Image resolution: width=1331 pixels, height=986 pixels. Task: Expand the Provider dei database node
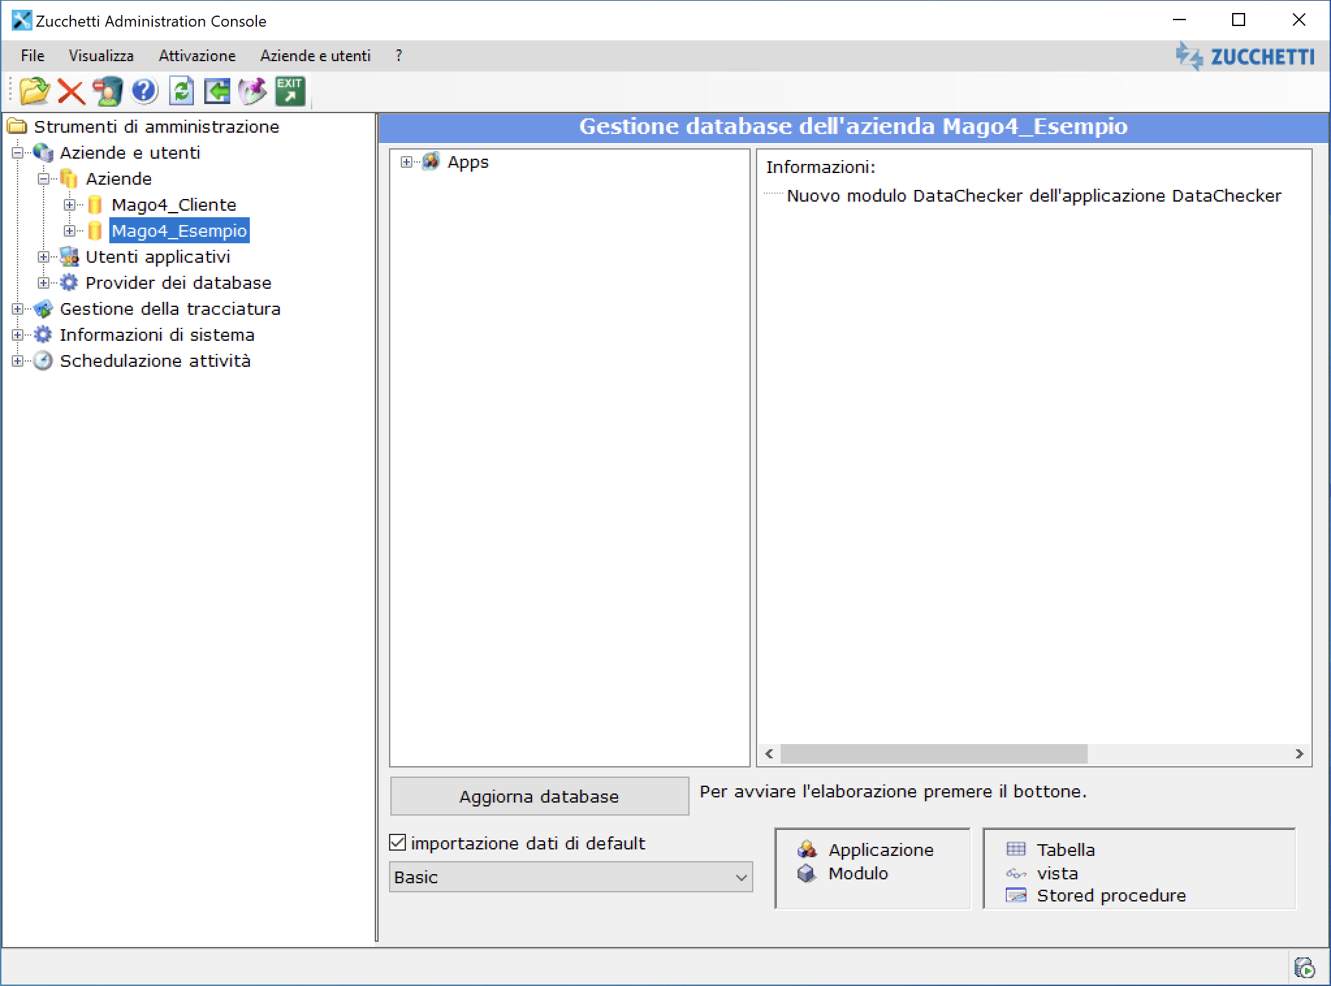tap(44, 283)
